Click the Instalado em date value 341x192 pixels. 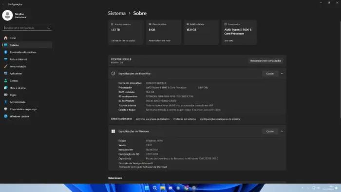[x=152, y=150]
